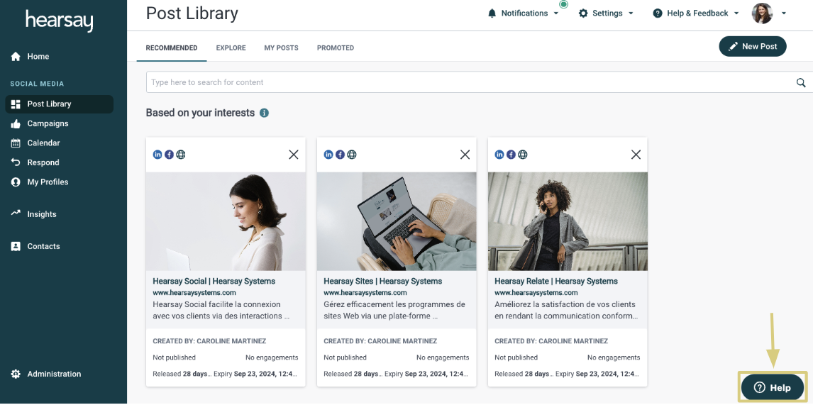Dismiss the Hearsay Relate card
The width and height of the screenshot is (813, 405).
point(636,155)
